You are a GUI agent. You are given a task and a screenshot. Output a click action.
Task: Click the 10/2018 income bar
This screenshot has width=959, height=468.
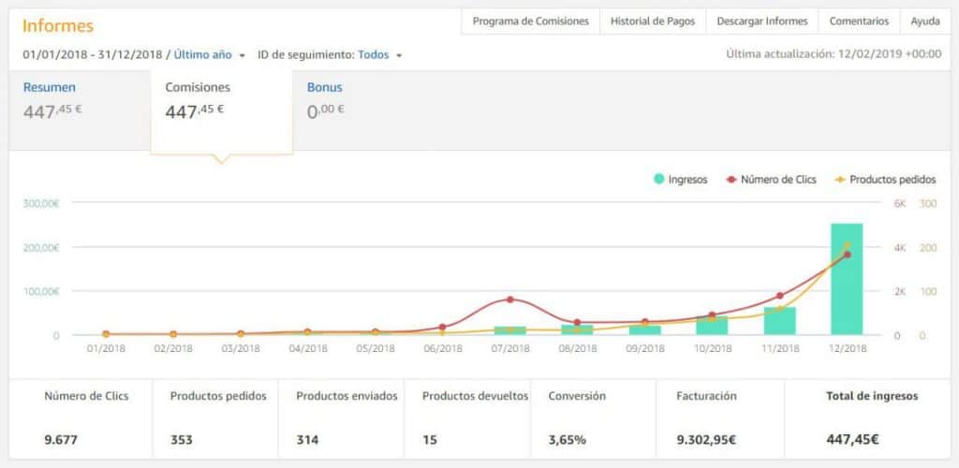[x=712, y=326]
